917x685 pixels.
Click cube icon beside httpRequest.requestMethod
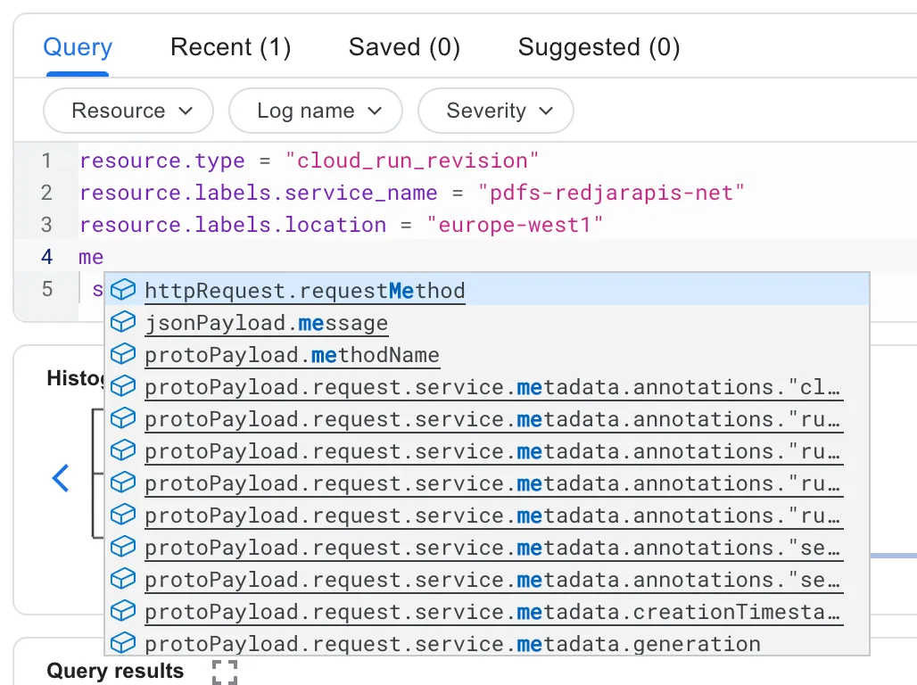pyautogui.click(x=123, y=290)
